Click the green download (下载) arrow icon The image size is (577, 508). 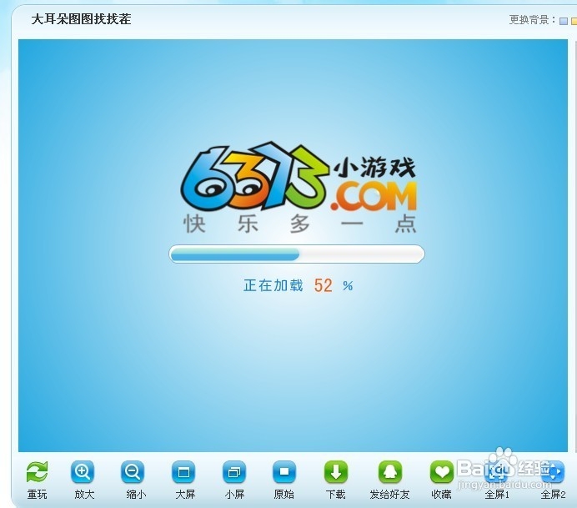click(335, 471)
